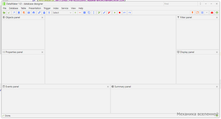Close the Summary panel
This screenshot has height=119, width=221.
click(217, 87)
